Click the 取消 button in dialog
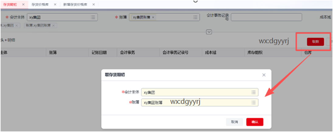333x132 pixels. click(234, 122)
